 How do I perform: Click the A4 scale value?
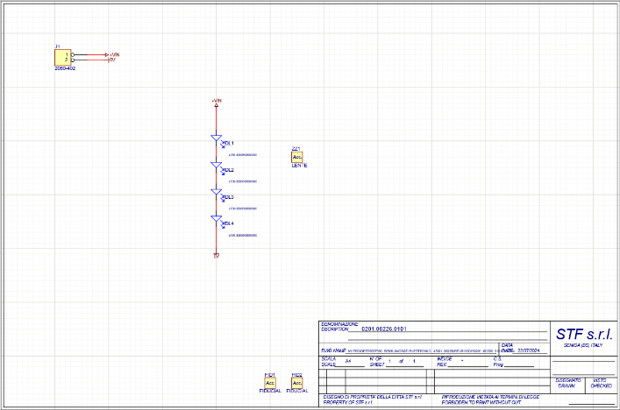[348, 361]
